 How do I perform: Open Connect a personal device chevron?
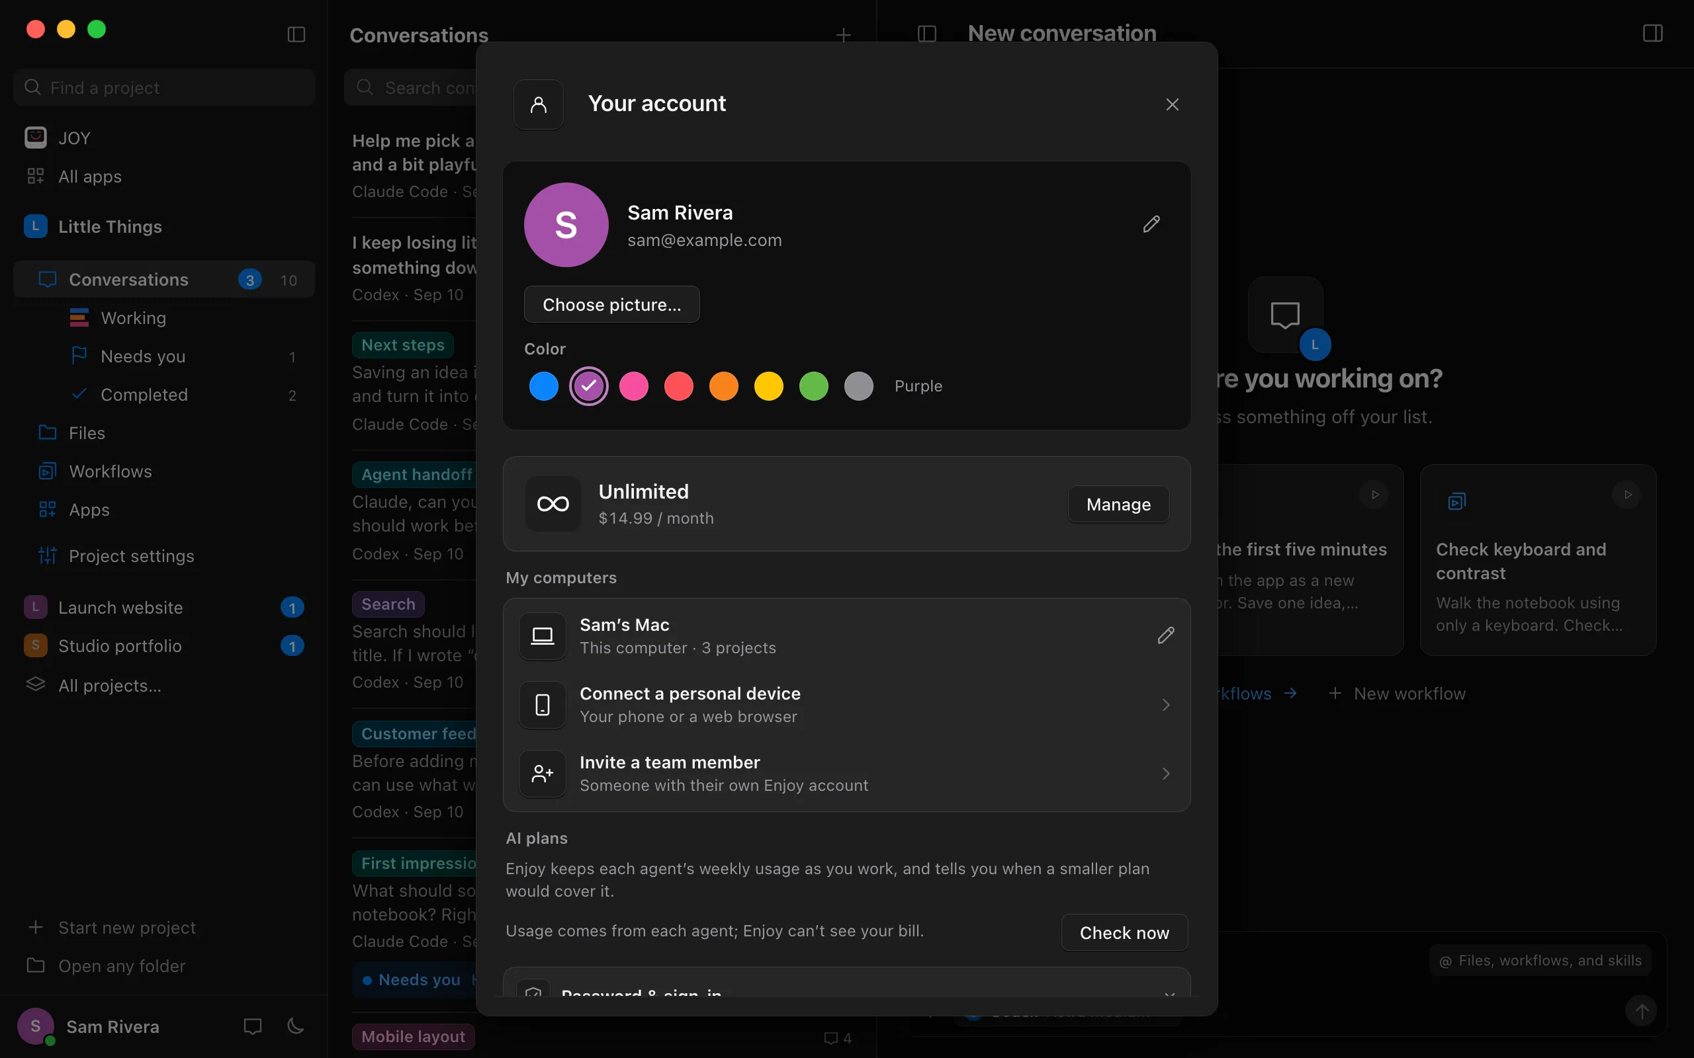[1165, 705]
